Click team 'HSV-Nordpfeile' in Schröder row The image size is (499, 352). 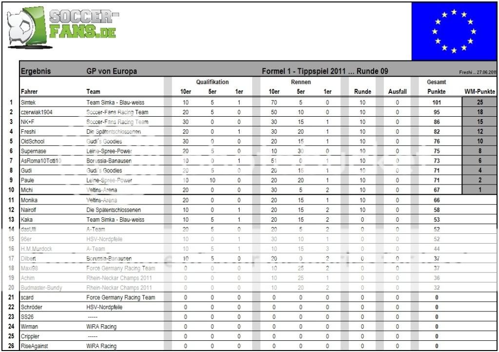104,307
